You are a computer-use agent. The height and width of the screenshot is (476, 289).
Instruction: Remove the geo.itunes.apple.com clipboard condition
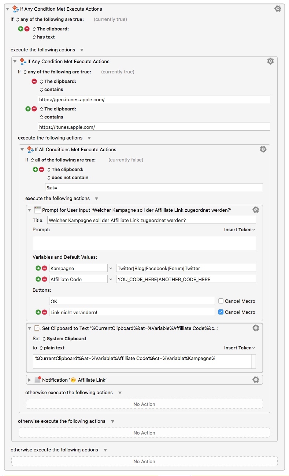click(34, 81)
